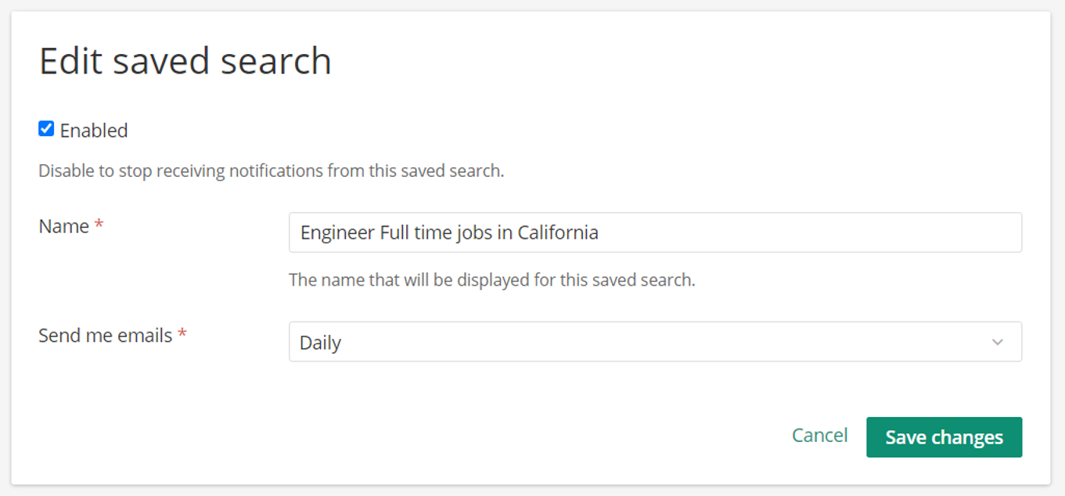Enable notifications via the Enabled checkbox
The image size is (1065, 496).
coord(46,129)
